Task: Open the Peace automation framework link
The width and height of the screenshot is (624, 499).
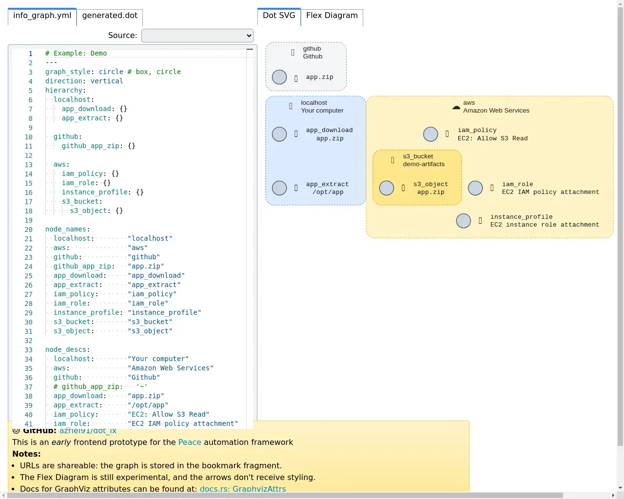Action: (190, 442)
